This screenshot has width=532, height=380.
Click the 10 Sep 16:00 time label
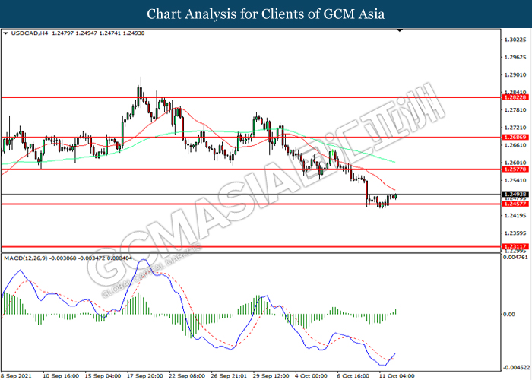(61, 376)
